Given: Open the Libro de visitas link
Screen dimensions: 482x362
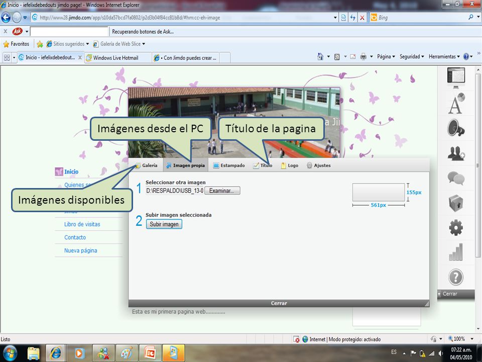Looking at the screenshot, I should tap(82, 224).
